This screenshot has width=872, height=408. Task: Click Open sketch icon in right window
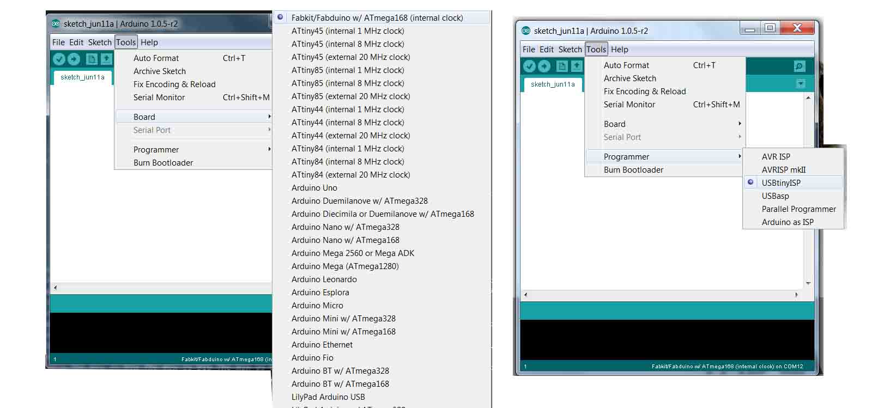(577, 66)
